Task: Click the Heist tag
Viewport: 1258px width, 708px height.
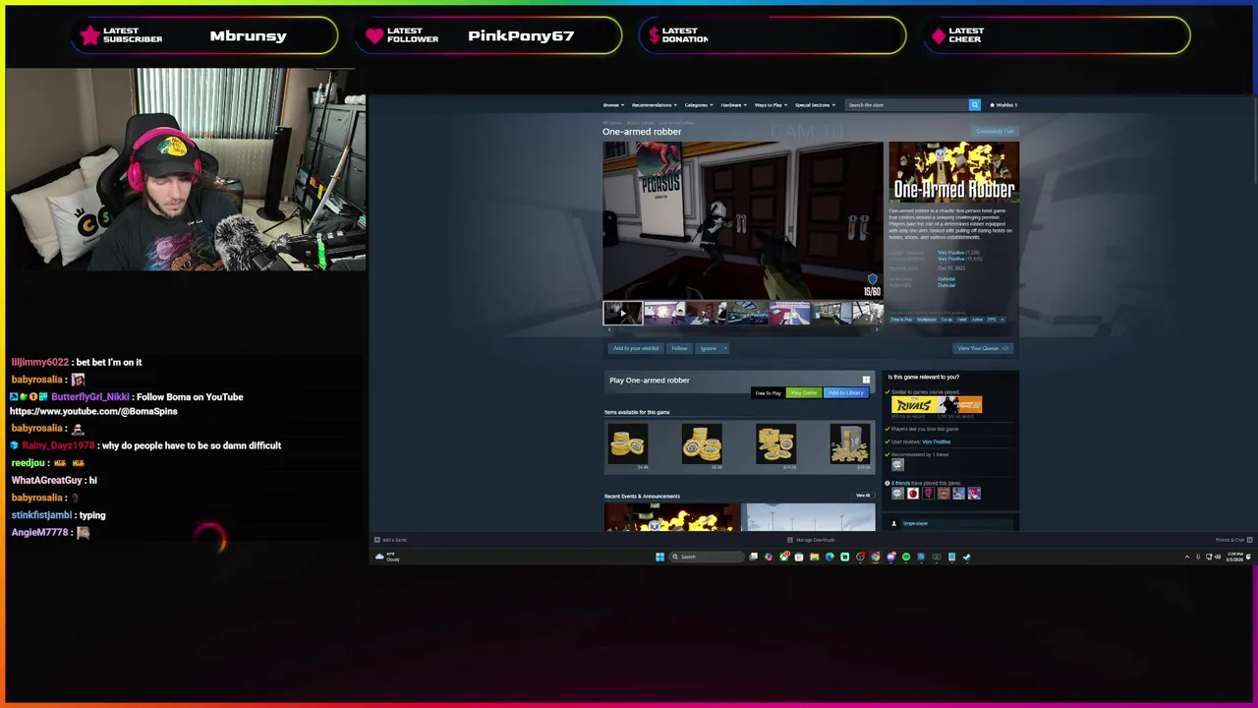Action: point(962,320)
